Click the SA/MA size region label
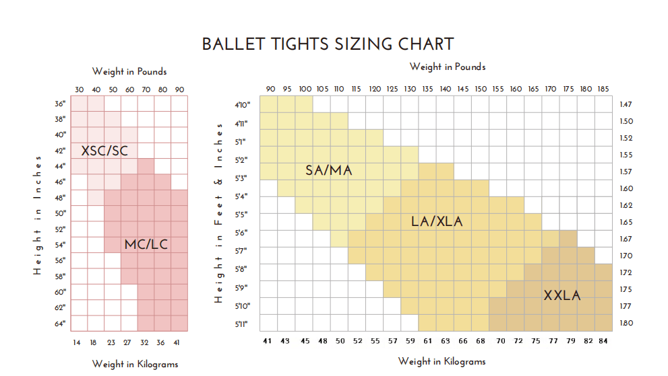The width and height of the screenshot is (668, 376). coord(328,170)
